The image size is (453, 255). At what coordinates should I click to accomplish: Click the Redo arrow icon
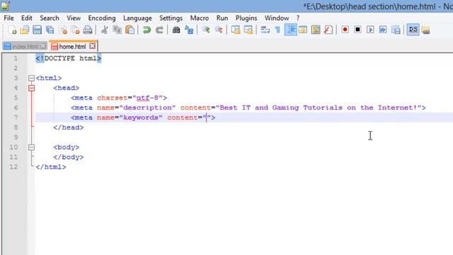coord(159,30)
